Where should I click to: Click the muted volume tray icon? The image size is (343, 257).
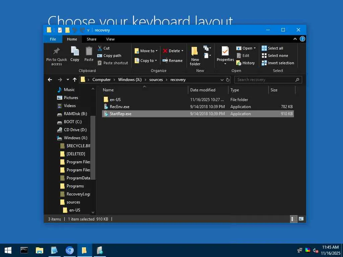click(316, 250)
